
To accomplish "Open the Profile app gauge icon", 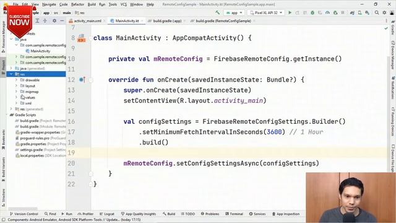I will [x=327, y=12].
